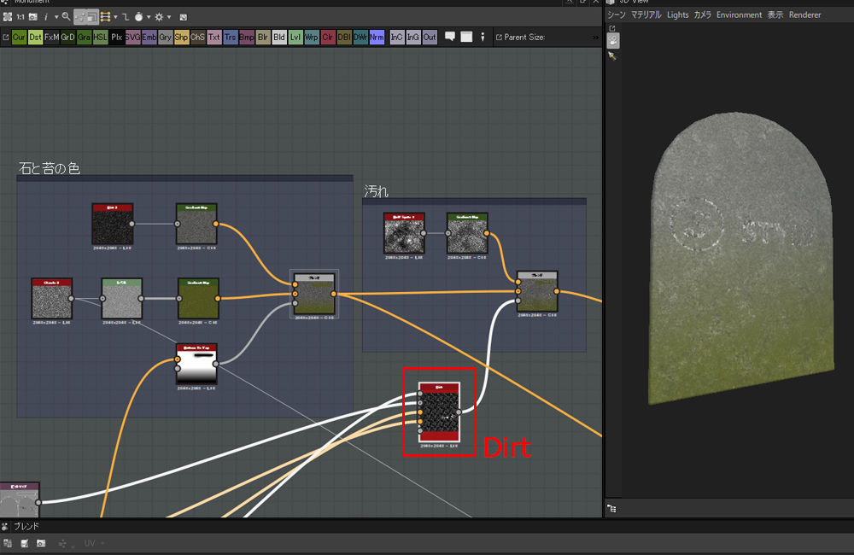Image resolution: width=854 pixels, height=555 pixels.
Task: Click the Txt node shortcut
Action: click(x=214, y=37)
